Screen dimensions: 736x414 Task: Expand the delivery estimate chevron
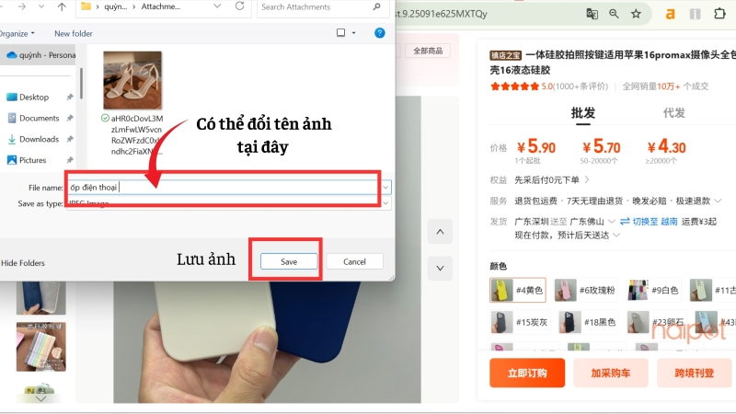(616, 236)
